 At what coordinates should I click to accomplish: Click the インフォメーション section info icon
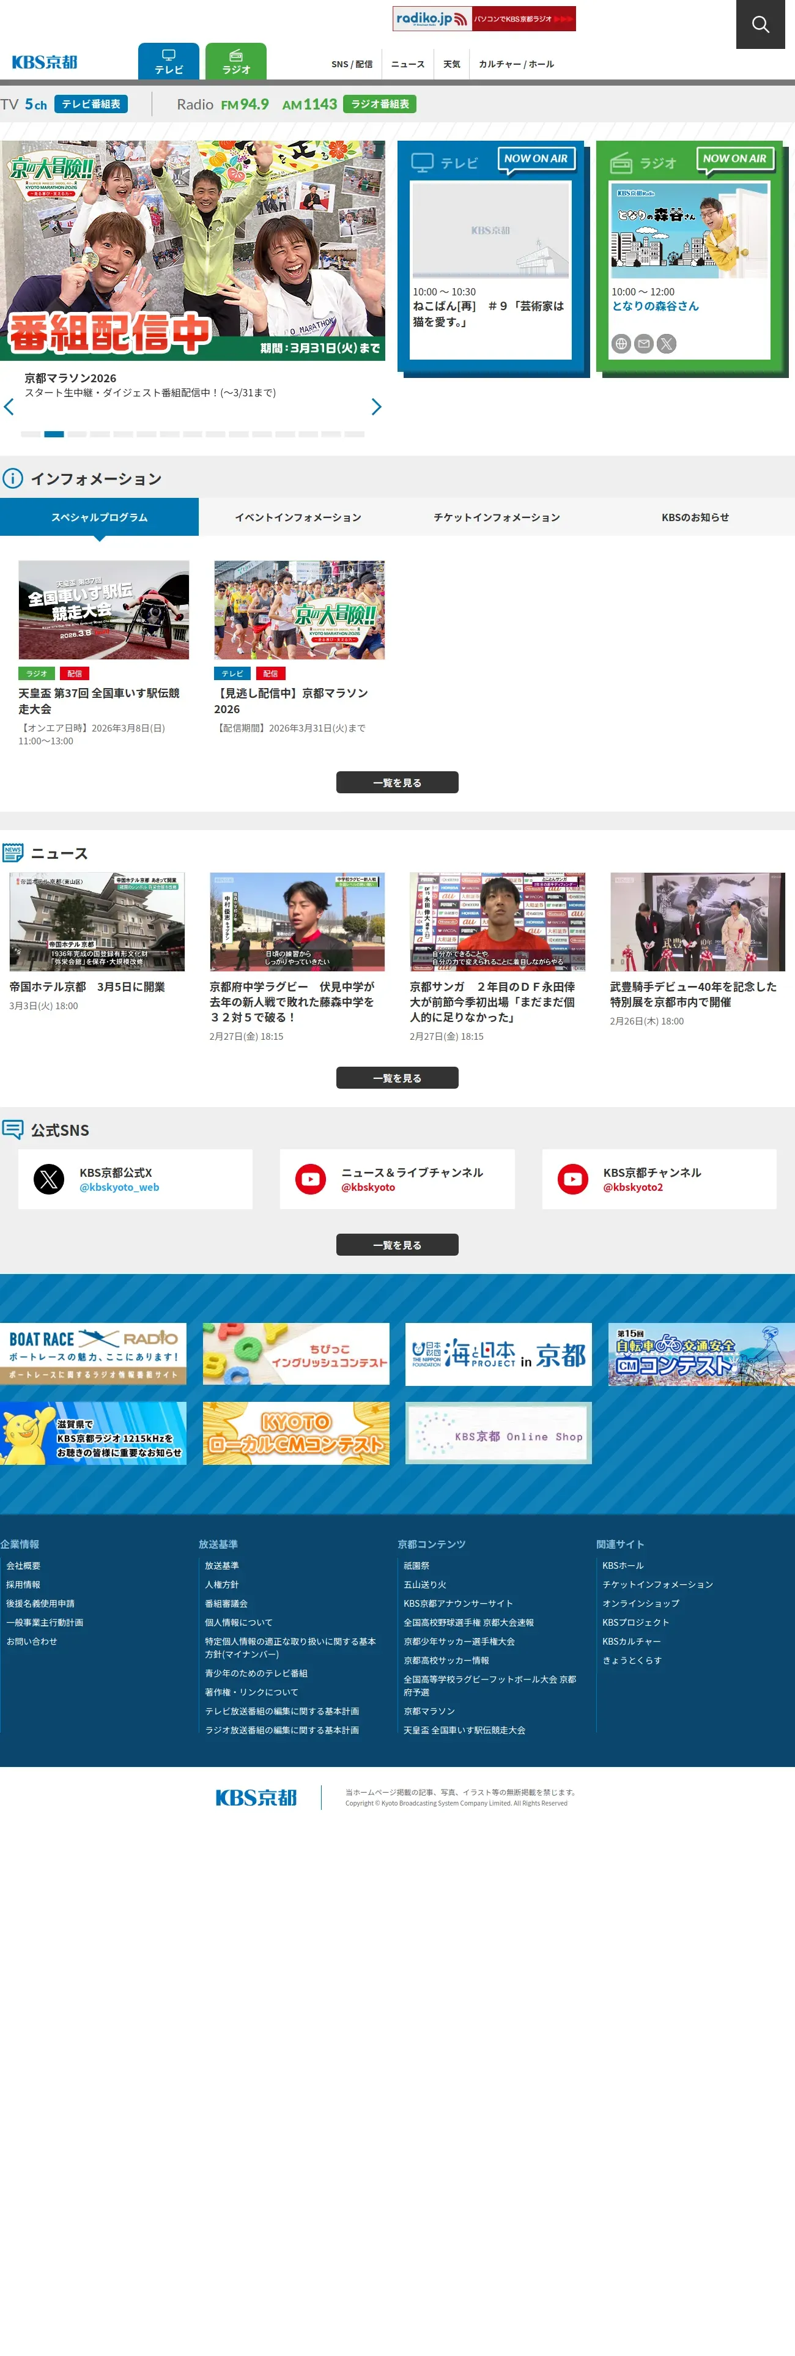tap(13, 478)
